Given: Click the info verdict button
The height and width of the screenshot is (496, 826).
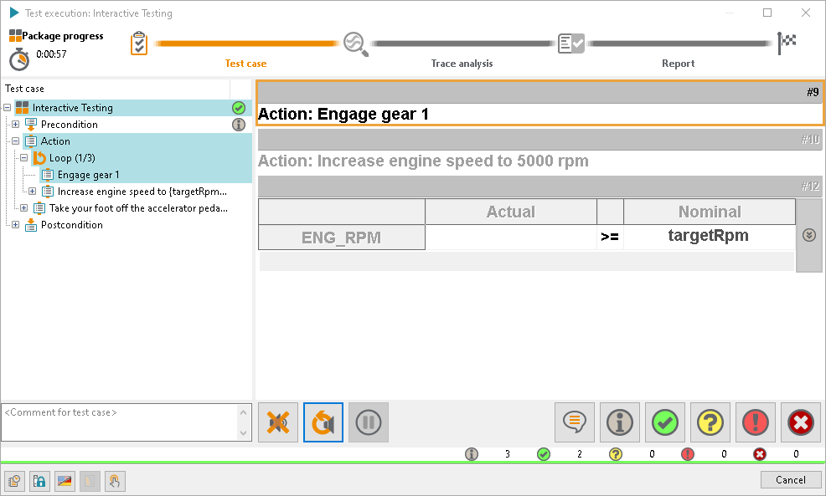Looking at the screenshot, I should (x=620, y=422).
